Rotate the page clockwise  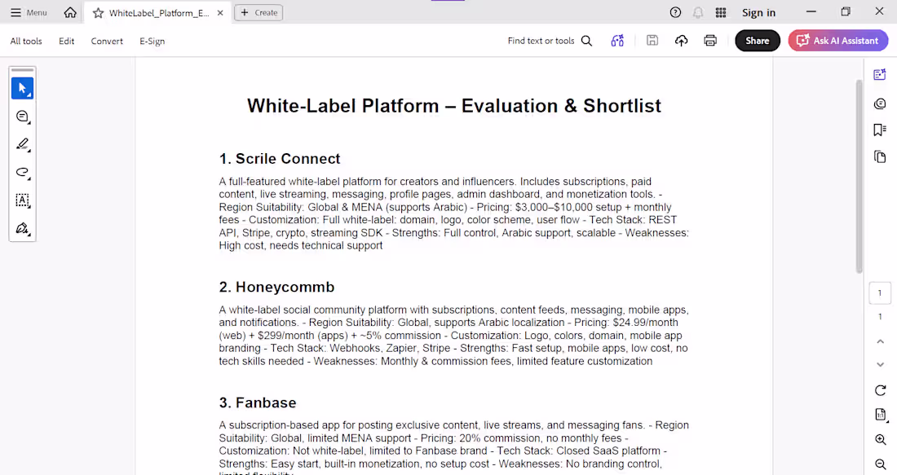pyautogui.click(x=880, y=390)
